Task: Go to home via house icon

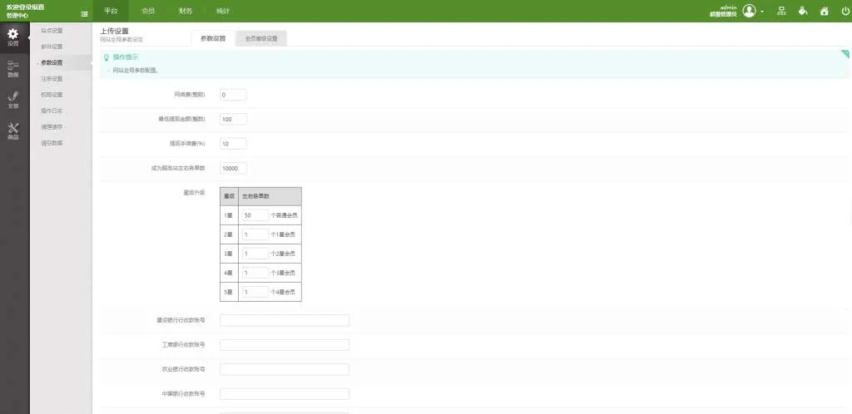Action: [x=824, y=12]
